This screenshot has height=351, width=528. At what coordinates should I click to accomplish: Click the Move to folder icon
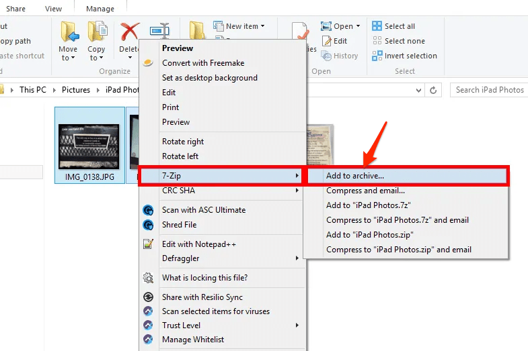coord(69,32)
